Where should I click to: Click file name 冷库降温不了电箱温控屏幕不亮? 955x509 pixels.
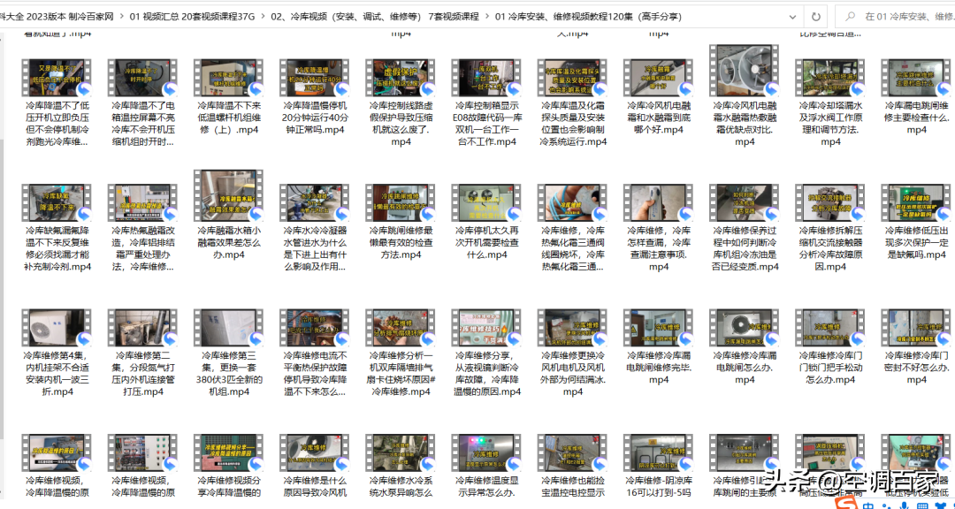[x=142, y=124]
